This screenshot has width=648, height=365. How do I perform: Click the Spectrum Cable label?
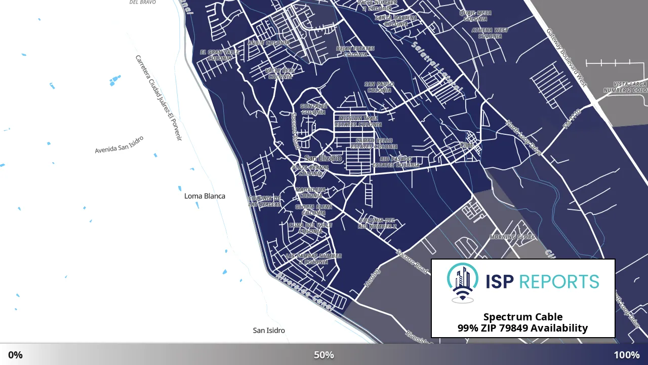click(x=523, y=317)
